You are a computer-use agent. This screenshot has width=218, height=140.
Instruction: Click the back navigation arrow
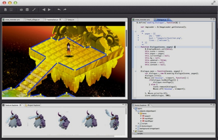tap(44, 10)
